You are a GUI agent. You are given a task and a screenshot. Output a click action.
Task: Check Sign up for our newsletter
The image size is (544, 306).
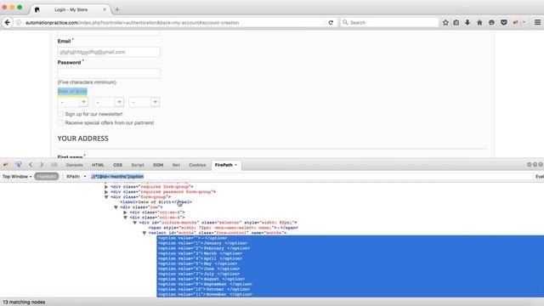60,114
